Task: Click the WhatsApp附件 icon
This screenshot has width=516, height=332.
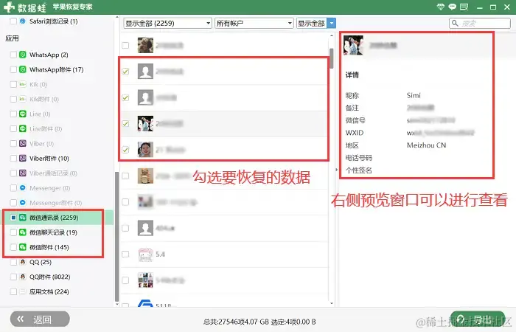Action: [22, 69]
